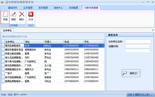Sort by the 负责人 column header
Image resolution: width=155 pixels, height=97 pixels.
54,42
